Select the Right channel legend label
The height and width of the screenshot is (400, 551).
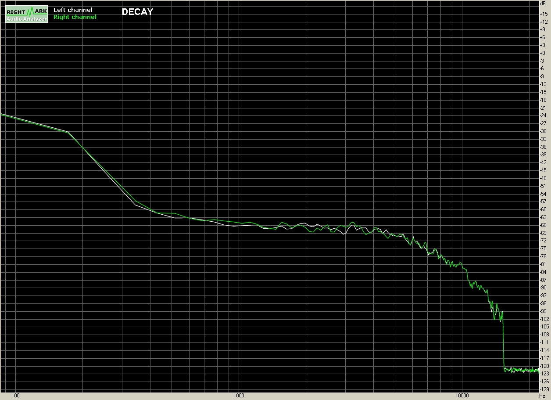tap(75, 17)
